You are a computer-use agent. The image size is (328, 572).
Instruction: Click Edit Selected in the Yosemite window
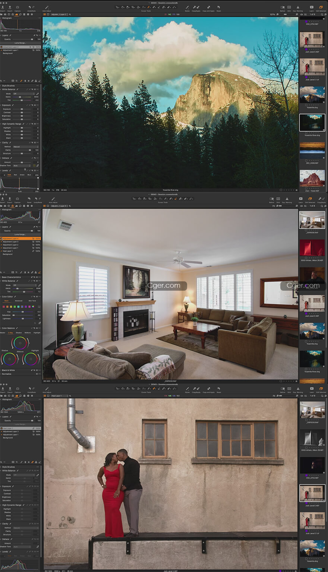pos(321,7)
